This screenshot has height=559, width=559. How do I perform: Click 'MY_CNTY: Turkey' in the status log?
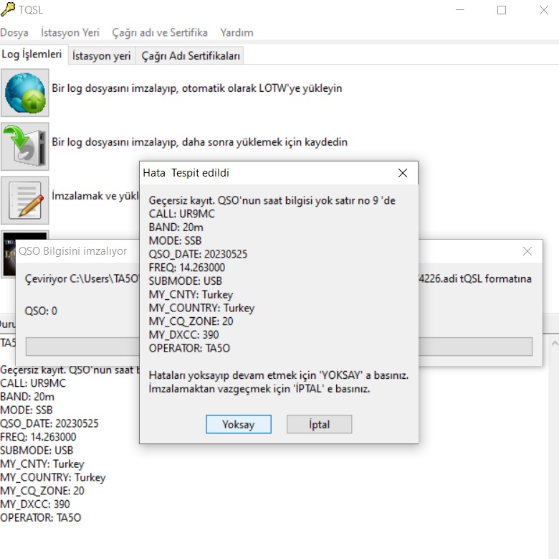tap(42, 464)
